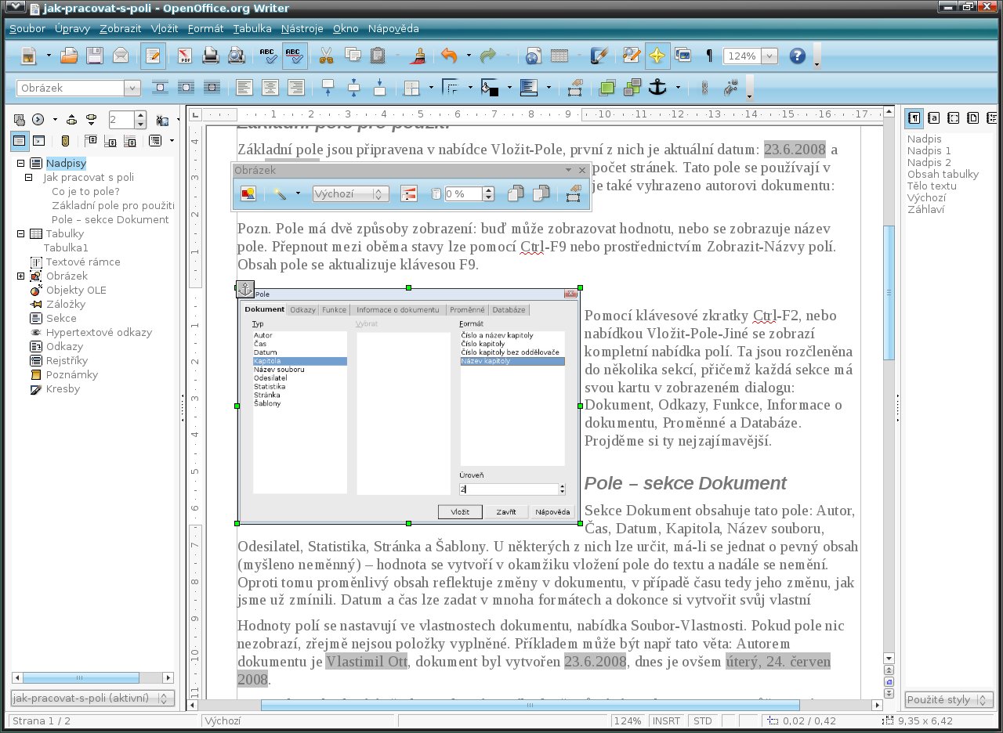Open the Výchozí graphics mode dropdown
This screenshot has width=1003, height=733.
(350, 193)
